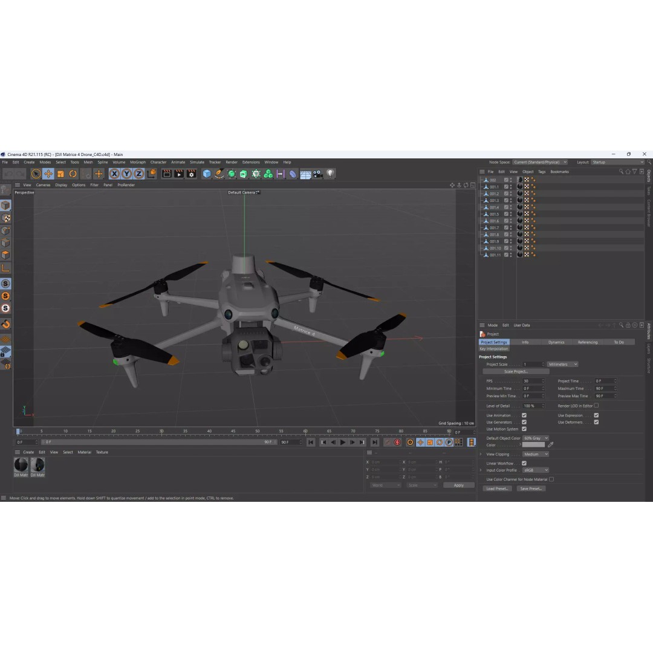The width and height of the screenshot is (653, 653).
Task: Click the eyedropper next to Color
Action: 551,445
